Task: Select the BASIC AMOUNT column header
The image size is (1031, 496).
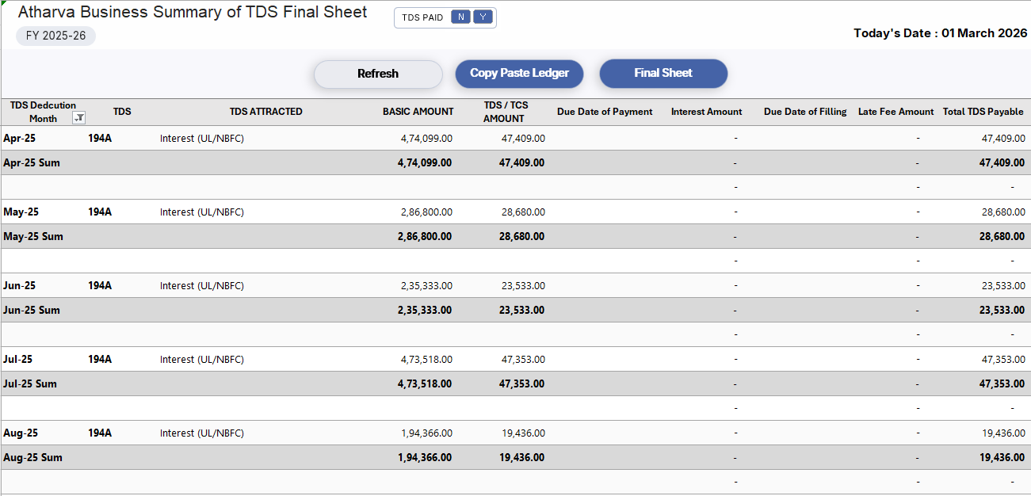Action: click(x=418, y=111)
